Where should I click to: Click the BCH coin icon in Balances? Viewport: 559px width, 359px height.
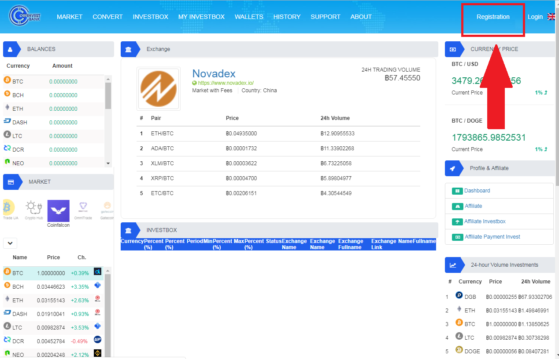coord(7,94)
